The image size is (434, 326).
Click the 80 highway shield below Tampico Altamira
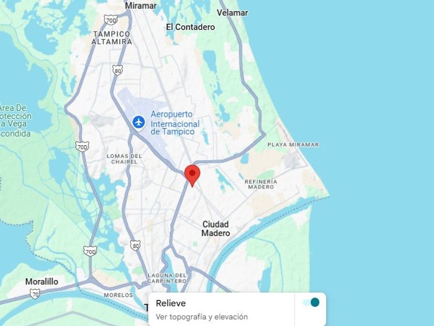coord(118,70)
